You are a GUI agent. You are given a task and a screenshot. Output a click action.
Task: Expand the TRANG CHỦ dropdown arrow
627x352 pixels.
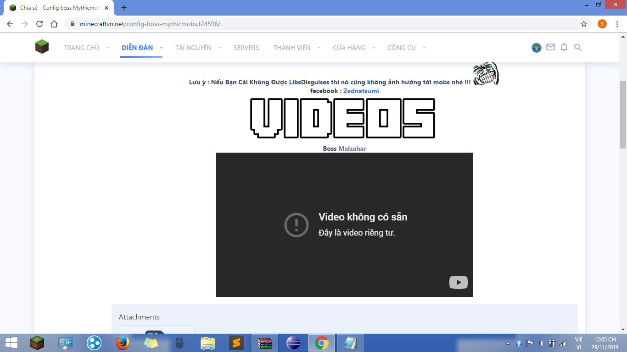[108, 48]
